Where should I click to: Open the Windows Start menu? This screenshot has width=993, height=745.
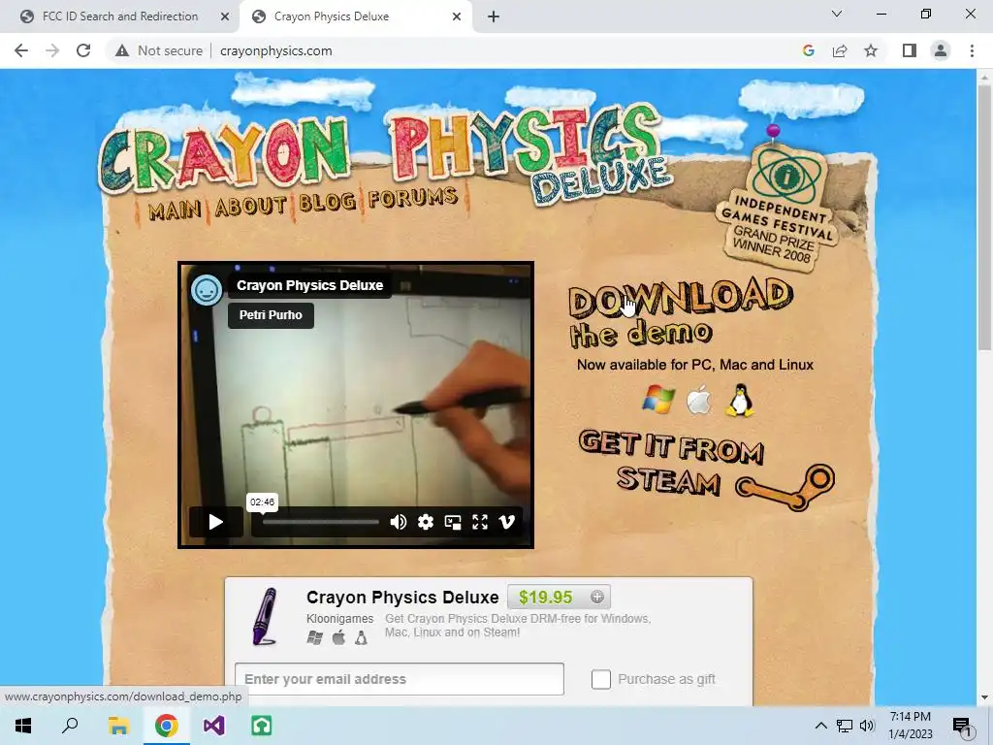coord(23,726)
